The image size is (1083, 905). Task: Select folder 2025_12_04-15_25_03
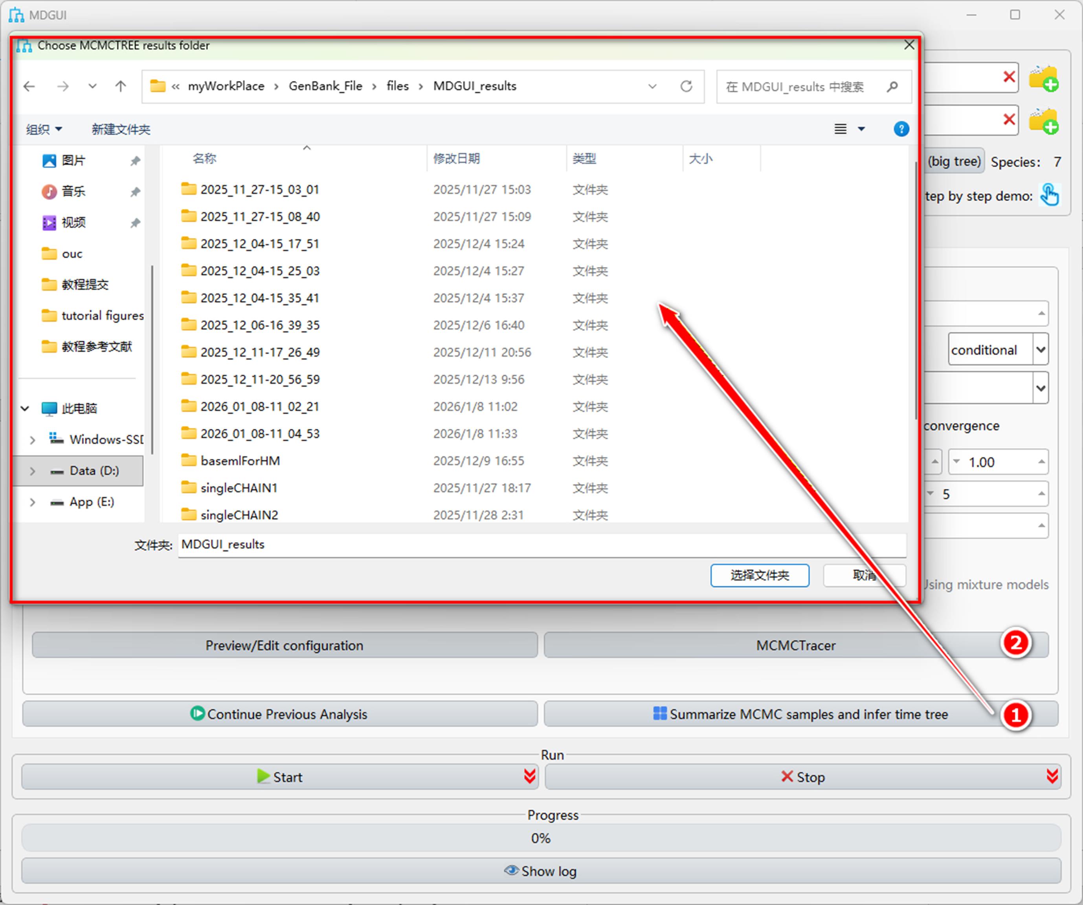(260, 271)
